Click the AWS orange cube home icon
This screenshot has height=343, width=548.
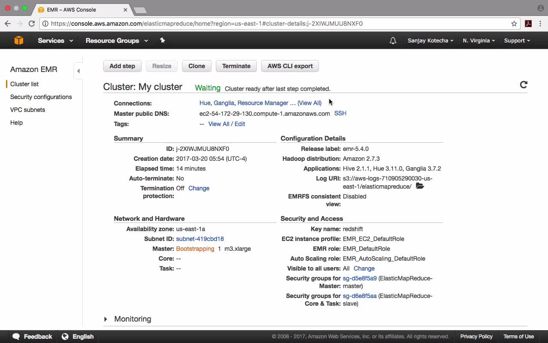(19, 40)
